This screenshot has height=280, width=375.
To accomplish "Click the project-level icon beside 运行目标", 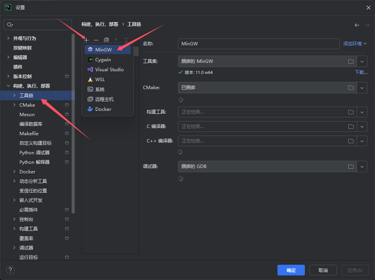I will 67,257.
